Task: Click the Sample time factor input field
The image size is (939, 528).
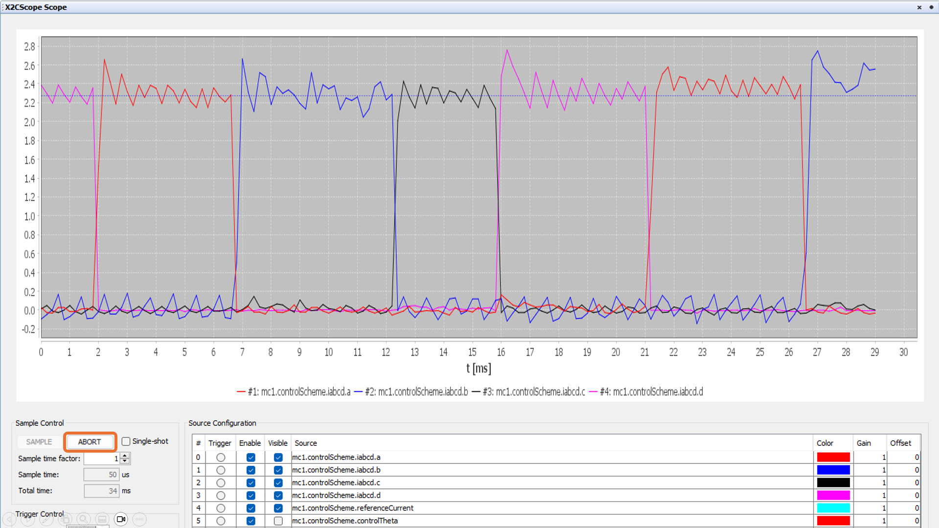Action: (x=102, y=459)
